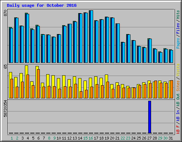182x142 pixels.
Task: Click the blue KB In bar for day 27
Action: point(150,117)
